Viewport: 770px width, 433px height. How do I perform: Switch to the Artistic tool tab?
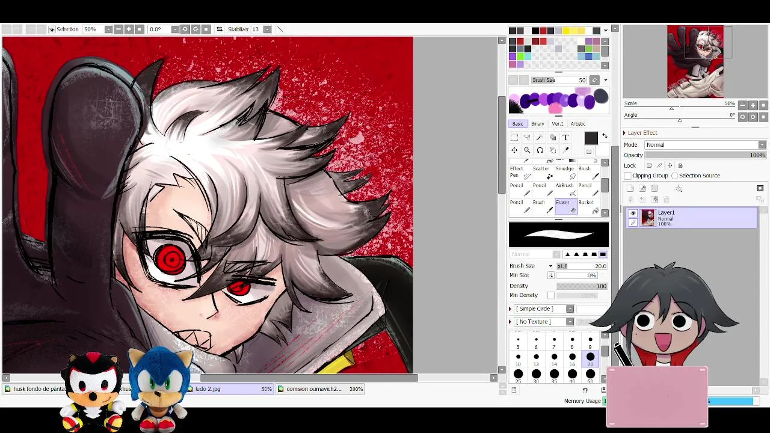click(x=578, y=124)
